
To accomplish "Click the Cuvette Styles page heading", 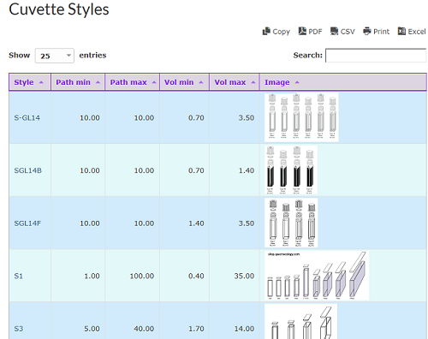I will click(x=59, y=9).
